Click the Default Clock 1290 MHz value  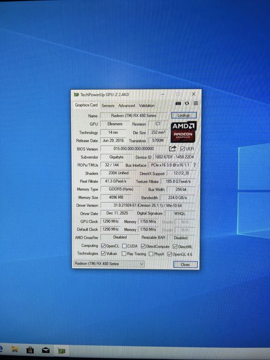tap(111, 229)
